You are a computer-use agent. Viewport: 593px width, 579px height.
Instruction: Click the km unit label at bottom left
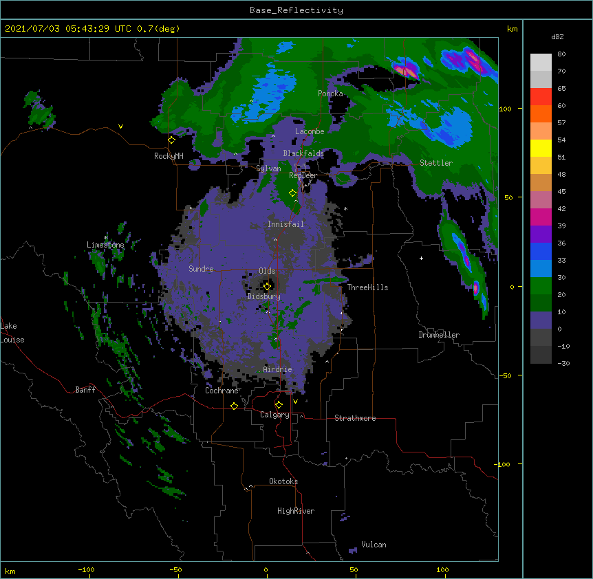10,571
